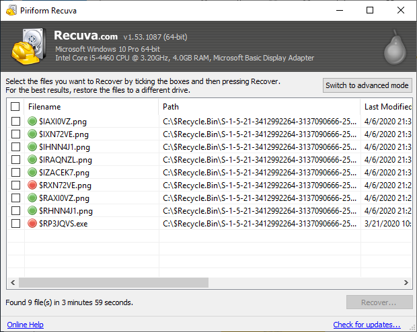The image size is (417, 332).
Task: Toggle the select-all checkbox in header
Action: click(x=15, y=107)
